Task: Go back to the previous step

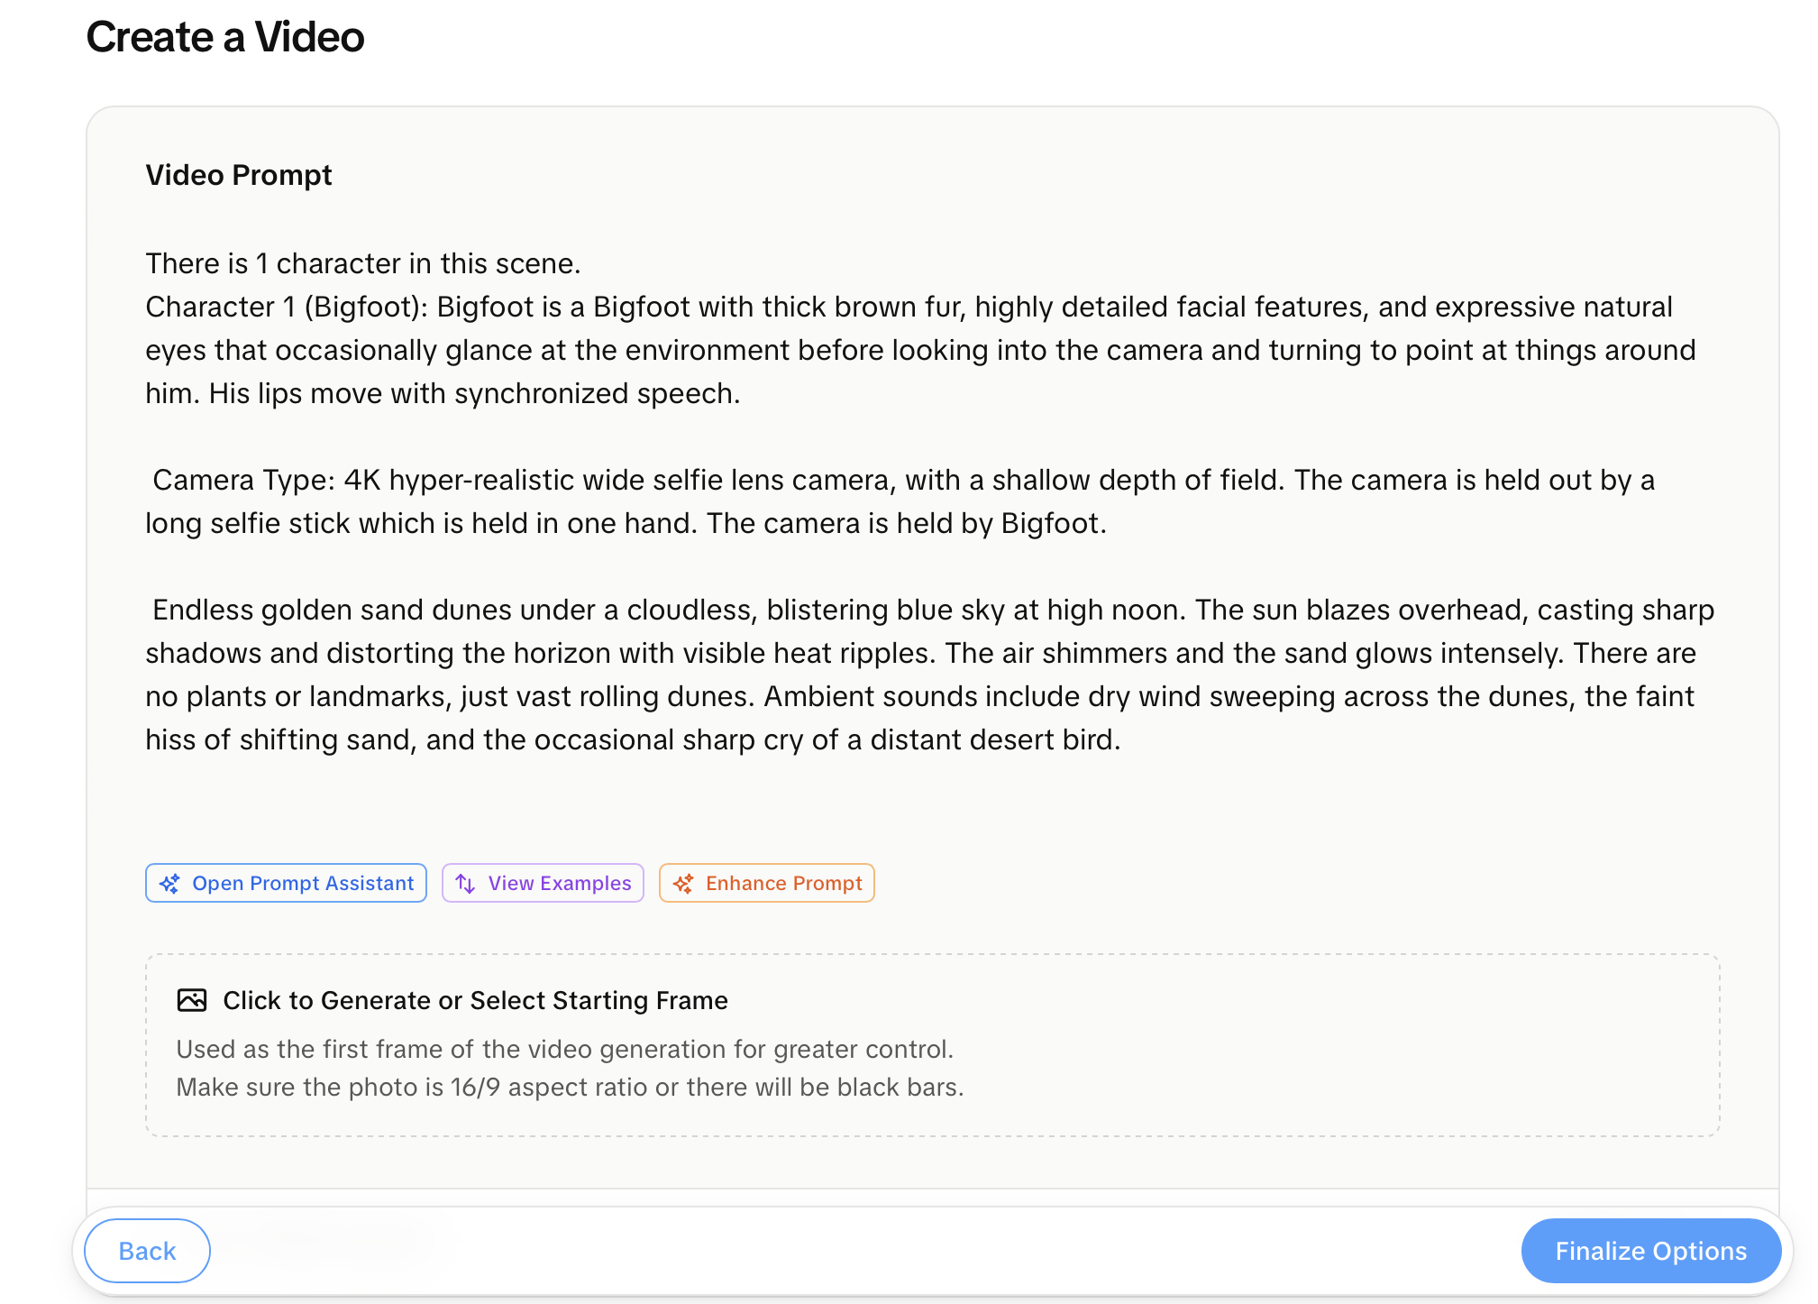Action: (146, 1251)
